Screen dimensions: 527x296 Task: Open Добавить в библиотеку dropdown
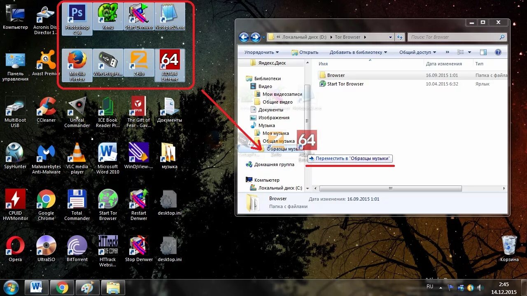click(x=358, y=52)
